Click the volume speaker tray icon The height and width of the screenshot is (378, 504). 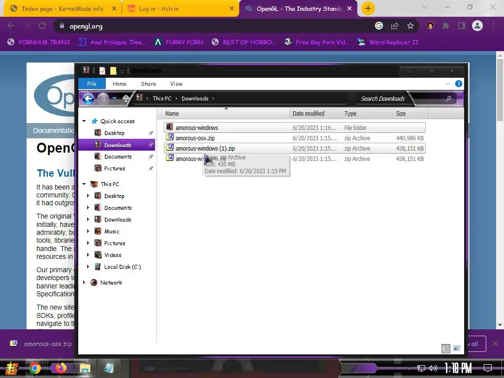click(x=433, y=368)
